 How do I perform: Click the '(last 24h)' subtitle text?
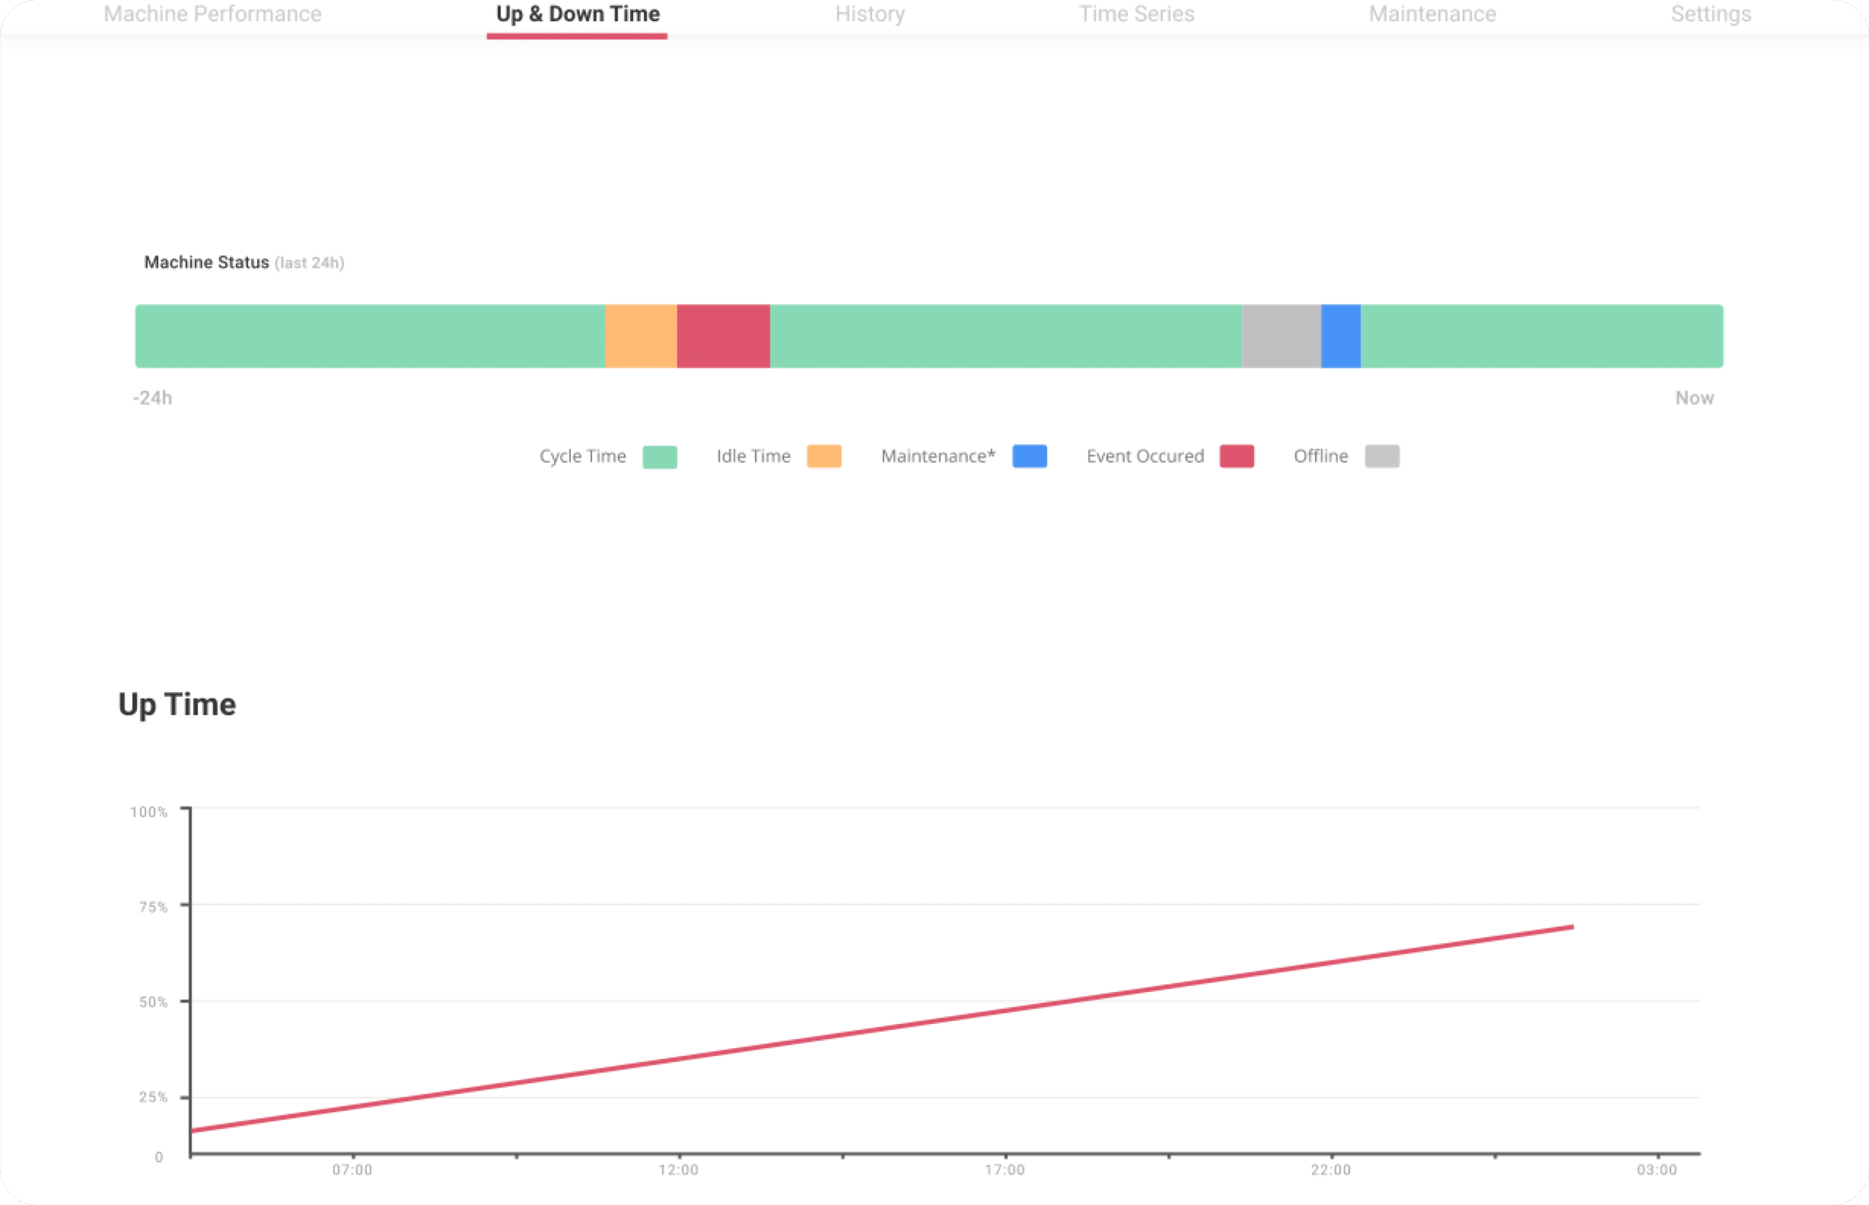[x=309, y=263]
